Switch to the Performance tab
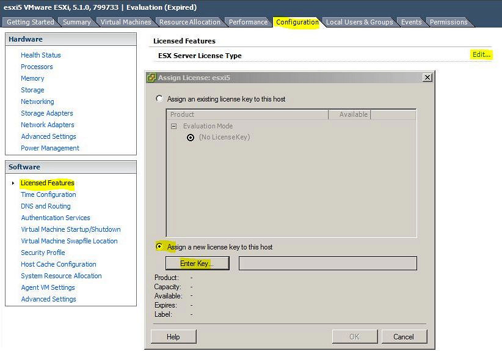Image resolution: width=502 pixels, height=351 pixels. 248,22
